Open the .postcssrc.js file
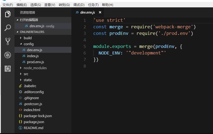Screen dimensions: 213x134 43,104
